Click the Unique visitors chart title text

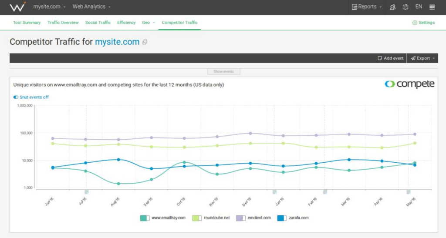(118, 85)
